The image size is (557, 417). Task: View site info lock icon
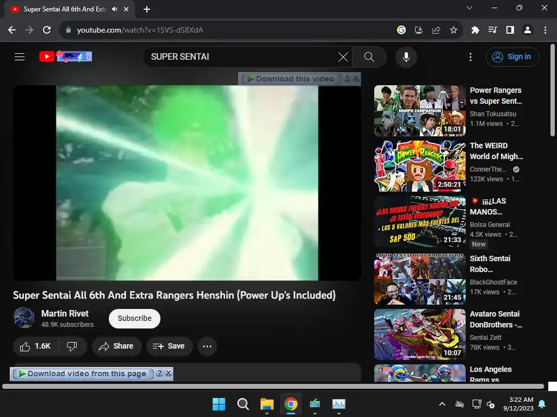(69, 30)
